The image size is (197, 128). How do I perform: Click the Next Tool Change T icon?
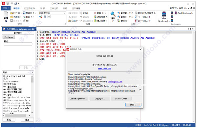[x=137, y=17]
